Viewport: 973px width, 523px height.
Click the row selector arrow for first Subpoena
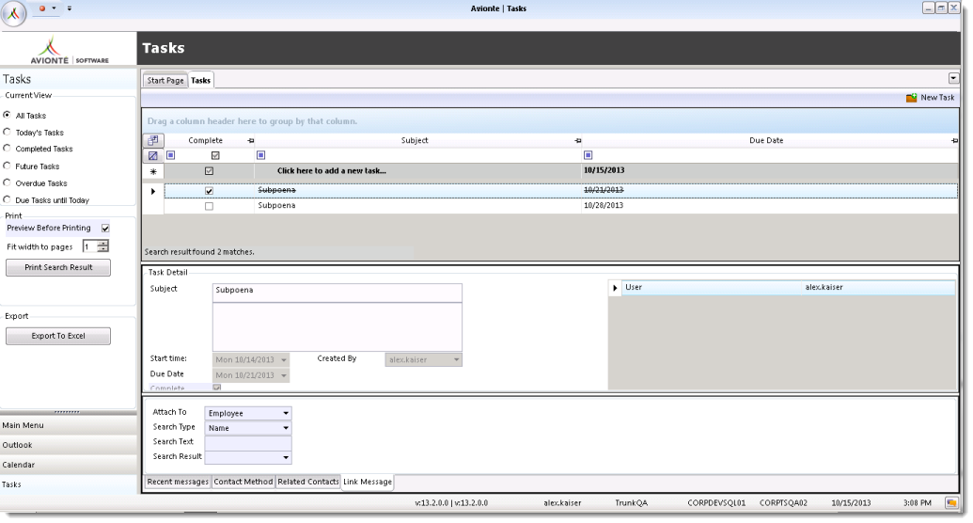tap(153, 191)
